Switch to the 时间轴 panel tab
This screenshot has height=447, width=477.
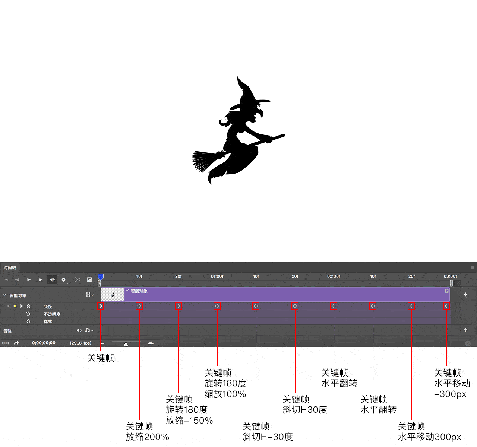tap(10, 267)
